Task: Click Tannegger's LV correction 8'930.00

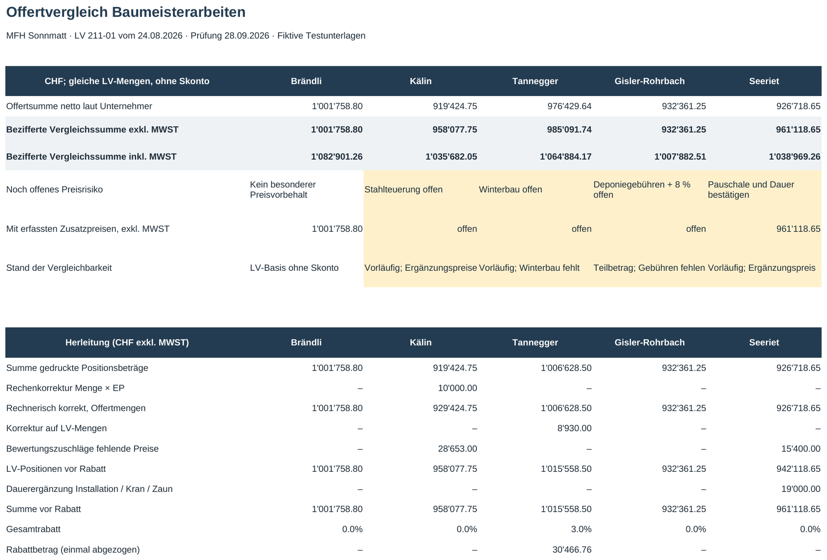Action: pos(574,429)
